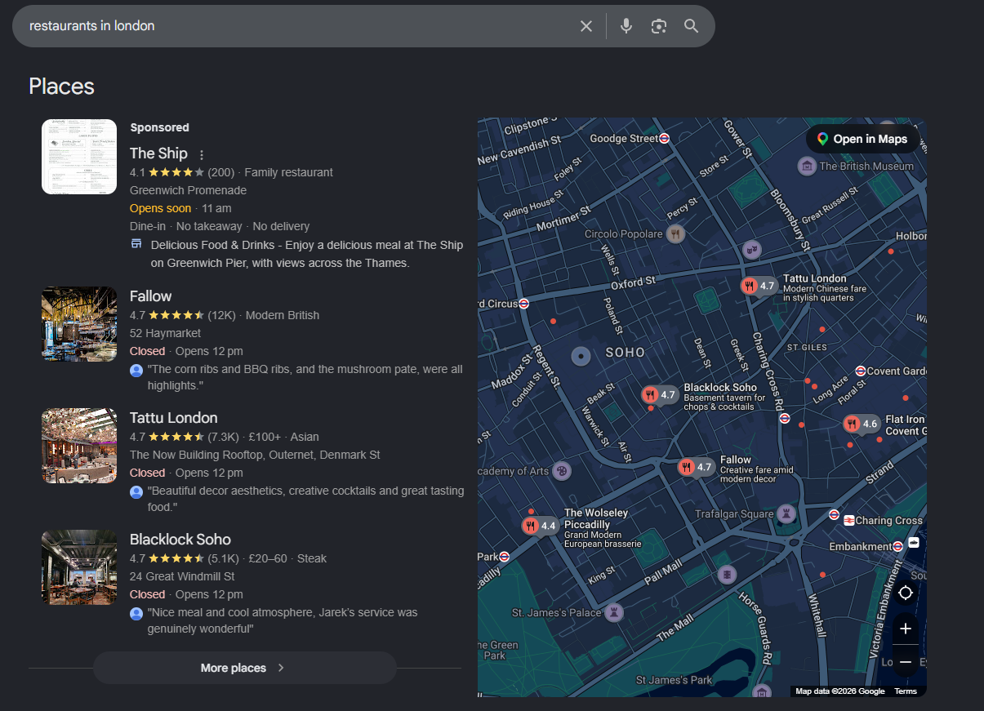Expand More places results

tap(245, 668)
